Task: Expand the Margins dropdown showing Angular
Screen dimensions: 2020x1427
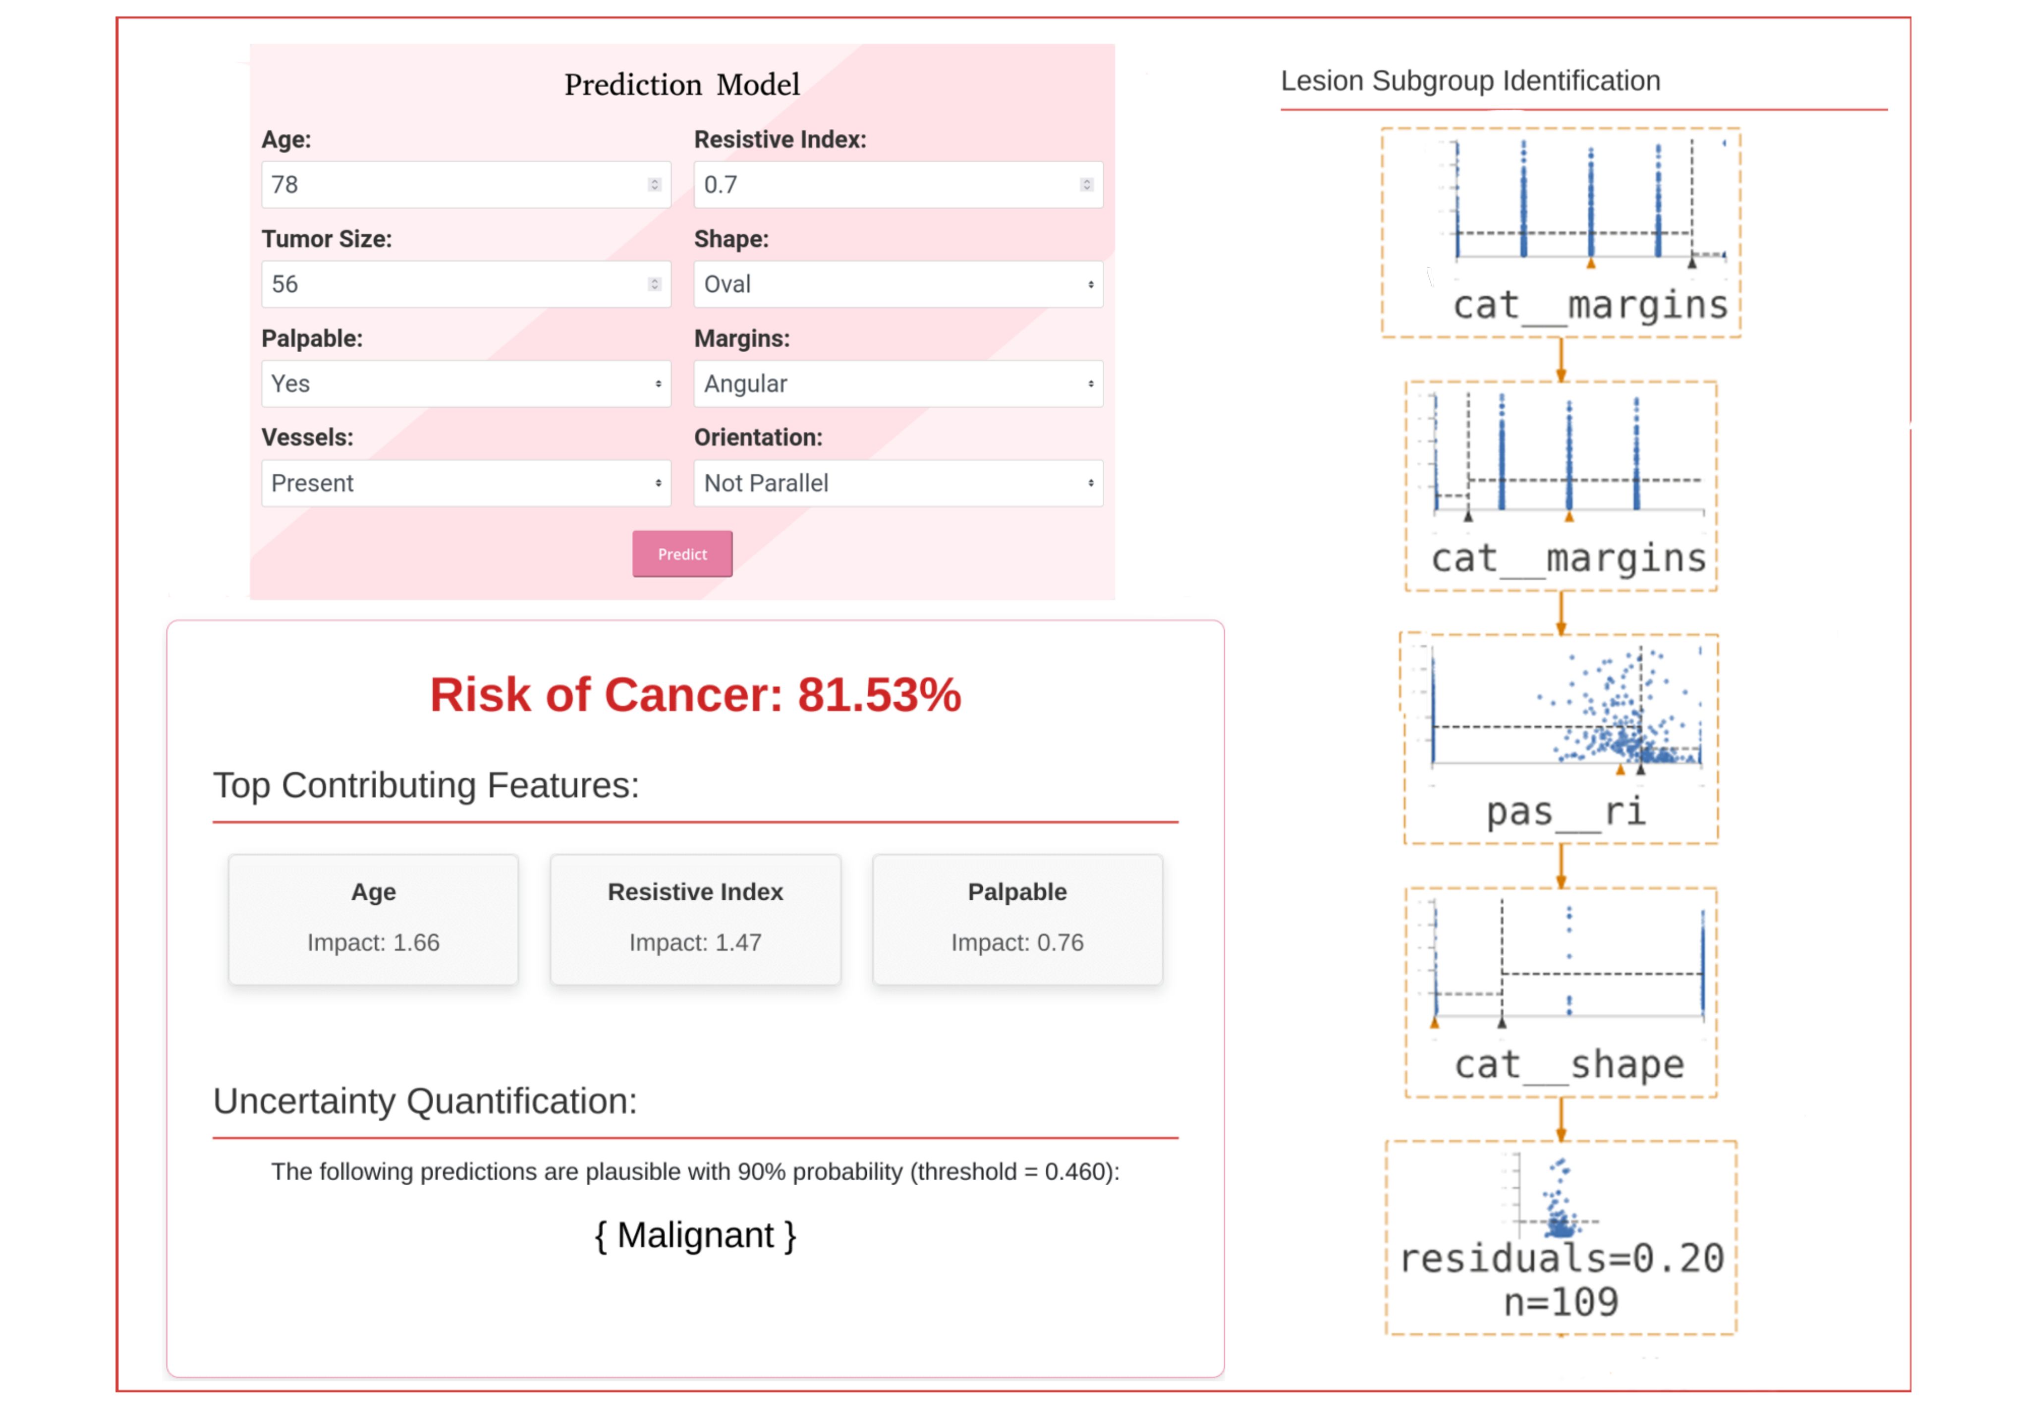Action: pos(898,384)
